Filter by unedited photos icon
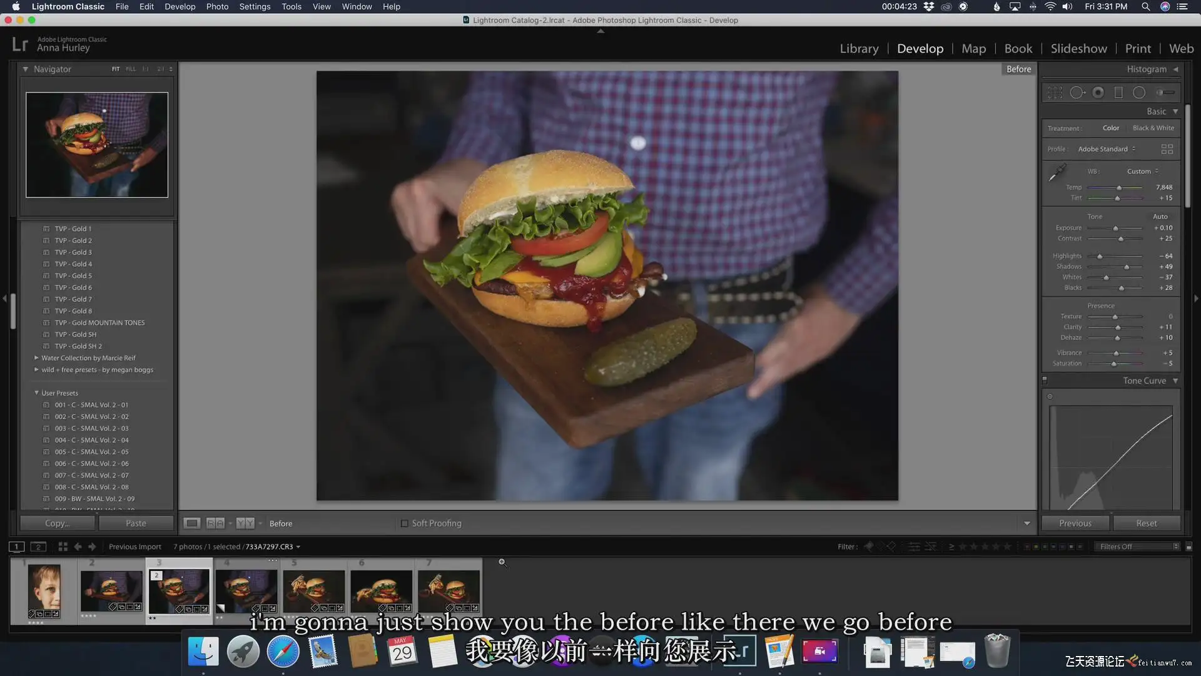1201x676 pixels. 931,546
